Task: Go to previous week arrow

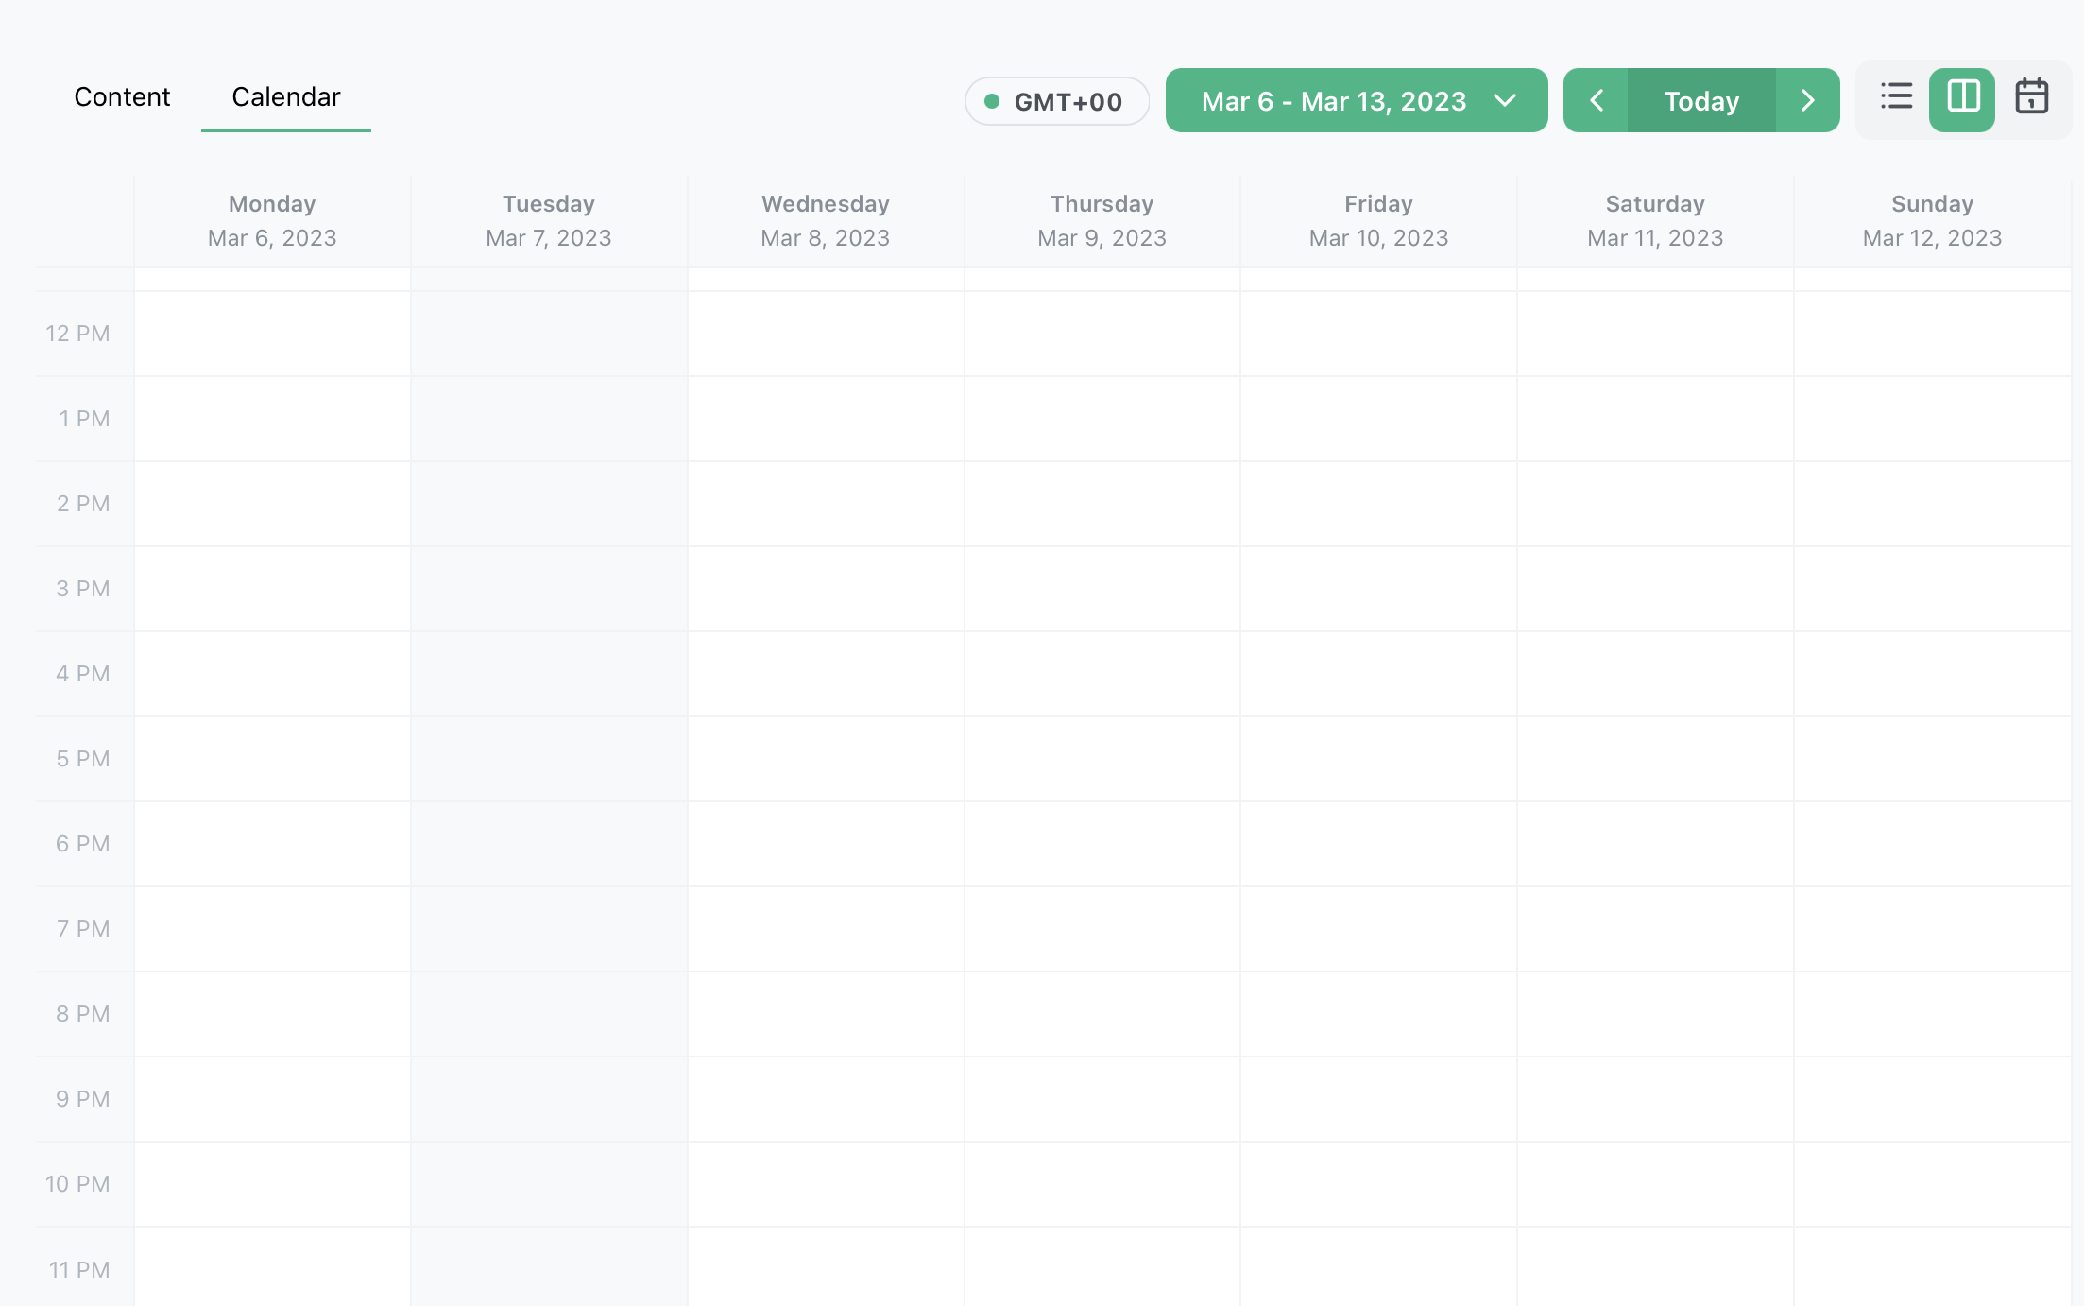Action: [1596, 100]
